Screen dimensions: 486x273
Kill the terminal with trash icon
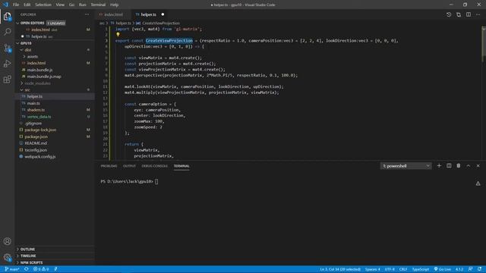459,166
